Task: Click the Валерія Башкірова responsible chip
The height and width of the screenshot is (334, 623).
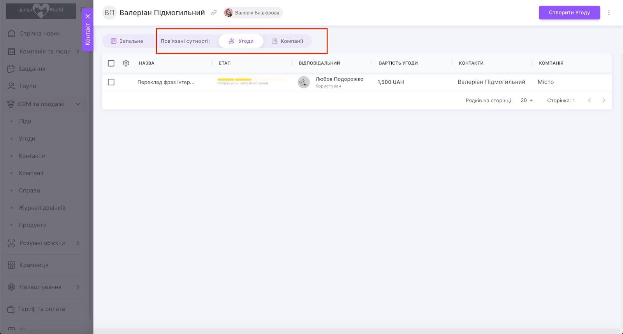Action: 253,13
